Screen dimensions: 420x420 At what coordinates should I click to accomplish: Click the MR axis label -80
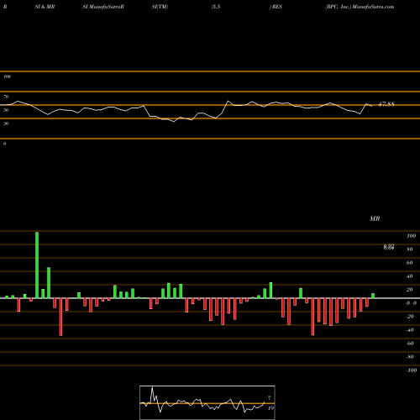tap(410, 357)
